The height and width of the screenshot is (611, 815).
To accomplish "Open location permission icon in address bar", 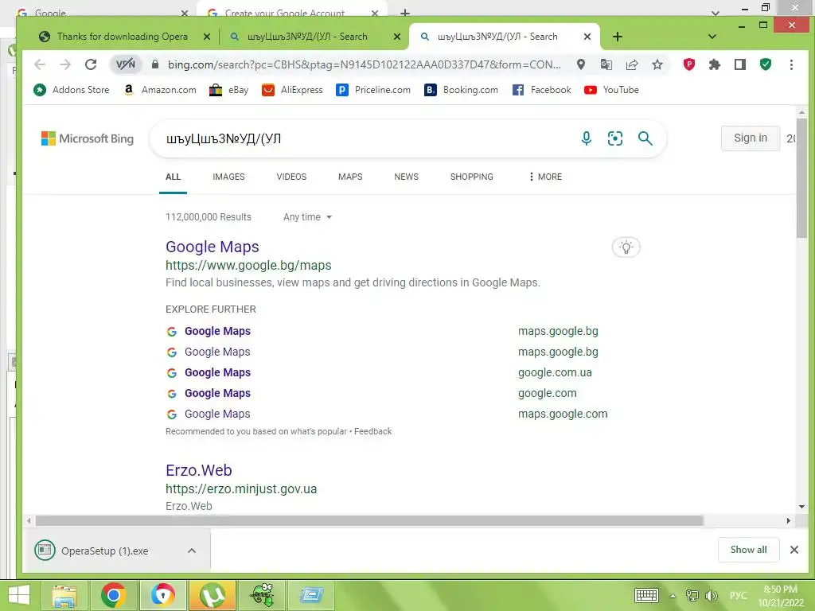I will click(581, 64).
